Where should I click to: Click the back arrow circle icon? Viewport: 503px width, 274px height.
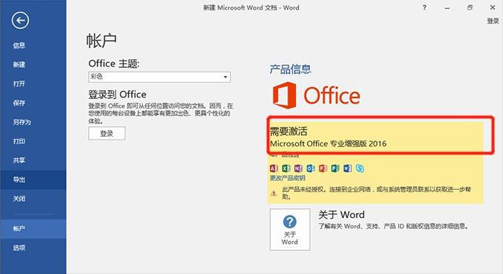(20, 21)
